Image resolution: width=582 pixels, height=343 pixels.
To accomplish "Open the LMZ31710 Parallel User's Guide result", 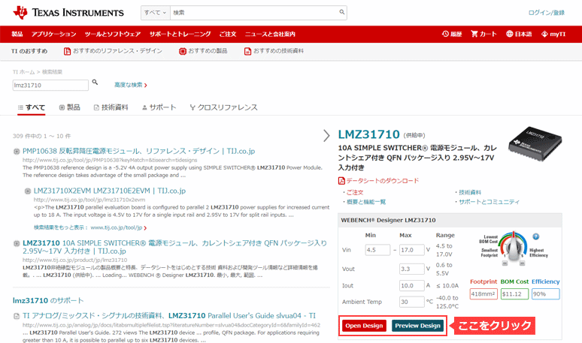I will point(169,315).
